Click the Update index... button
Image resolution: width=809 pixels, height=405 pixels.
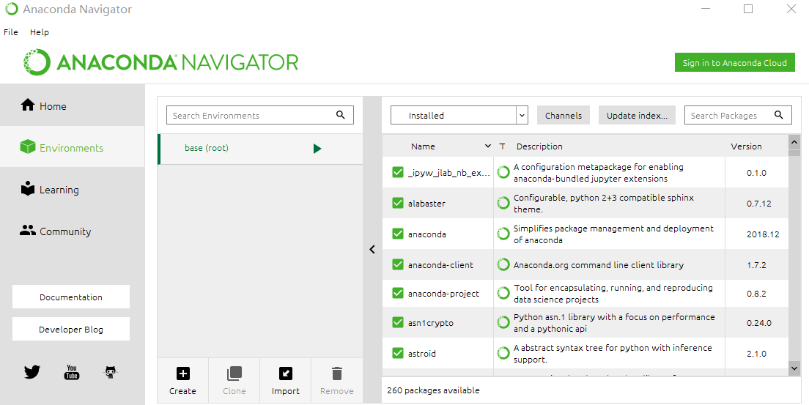pyautogui.click(x=637, y=116)
